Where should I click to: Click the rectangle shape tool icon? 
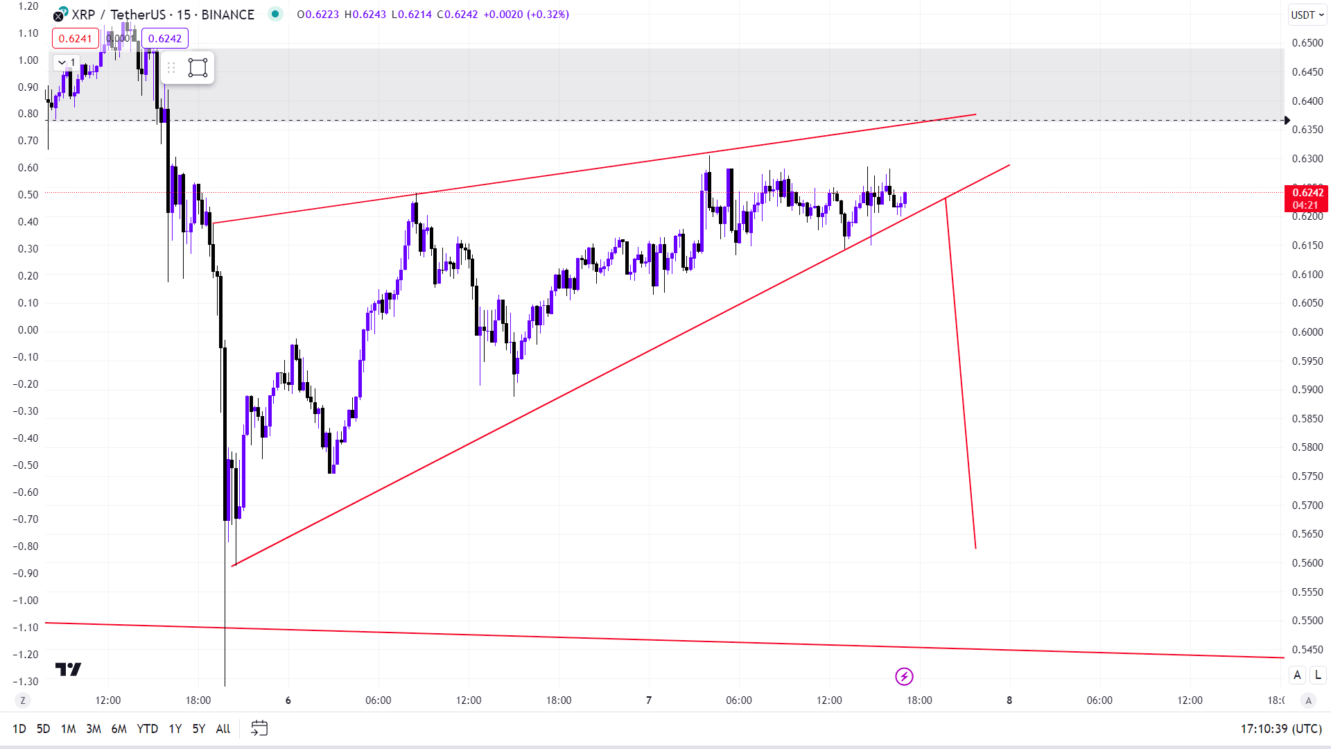[x=198, y=67]
